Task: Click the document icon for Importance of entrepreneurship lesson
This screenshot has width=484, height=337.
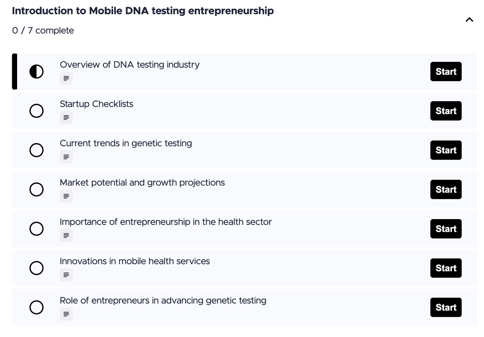Action: (x=66, y=235)
